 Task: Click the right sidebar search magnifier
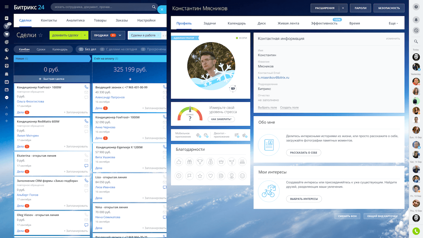tap(416, 41)
